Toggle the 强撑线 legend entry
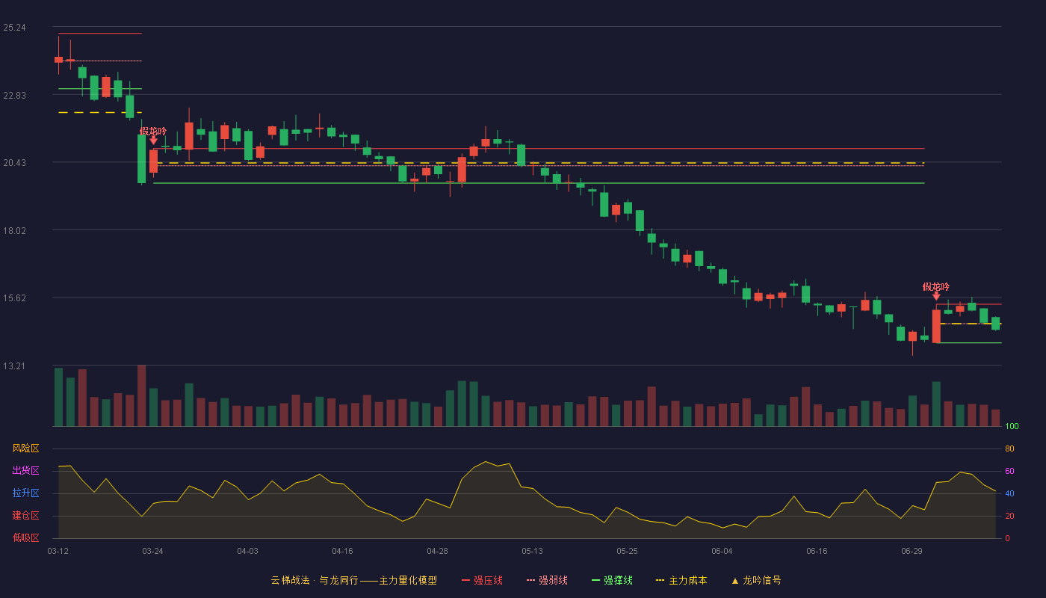This screenshot has height=598, width=1046. tap(612, 580)
